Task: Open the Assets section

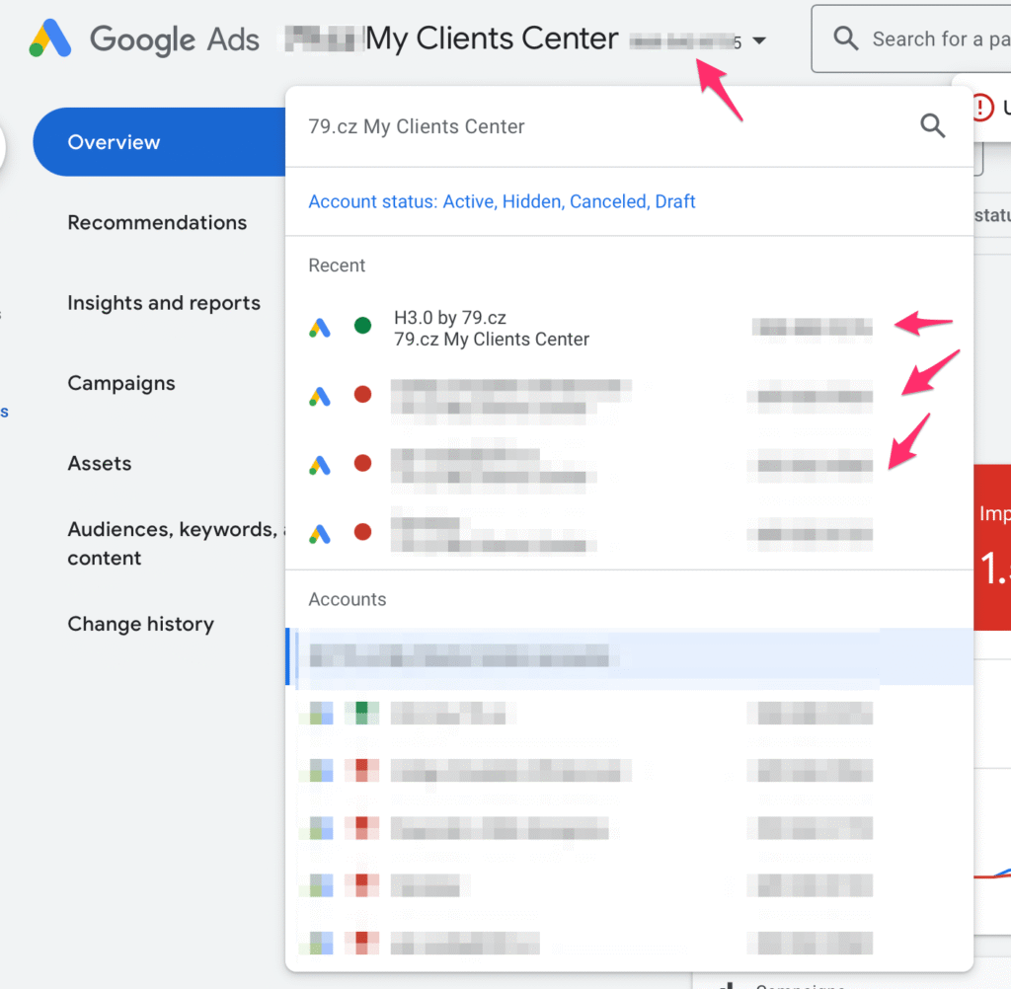Action: (99, 463)
